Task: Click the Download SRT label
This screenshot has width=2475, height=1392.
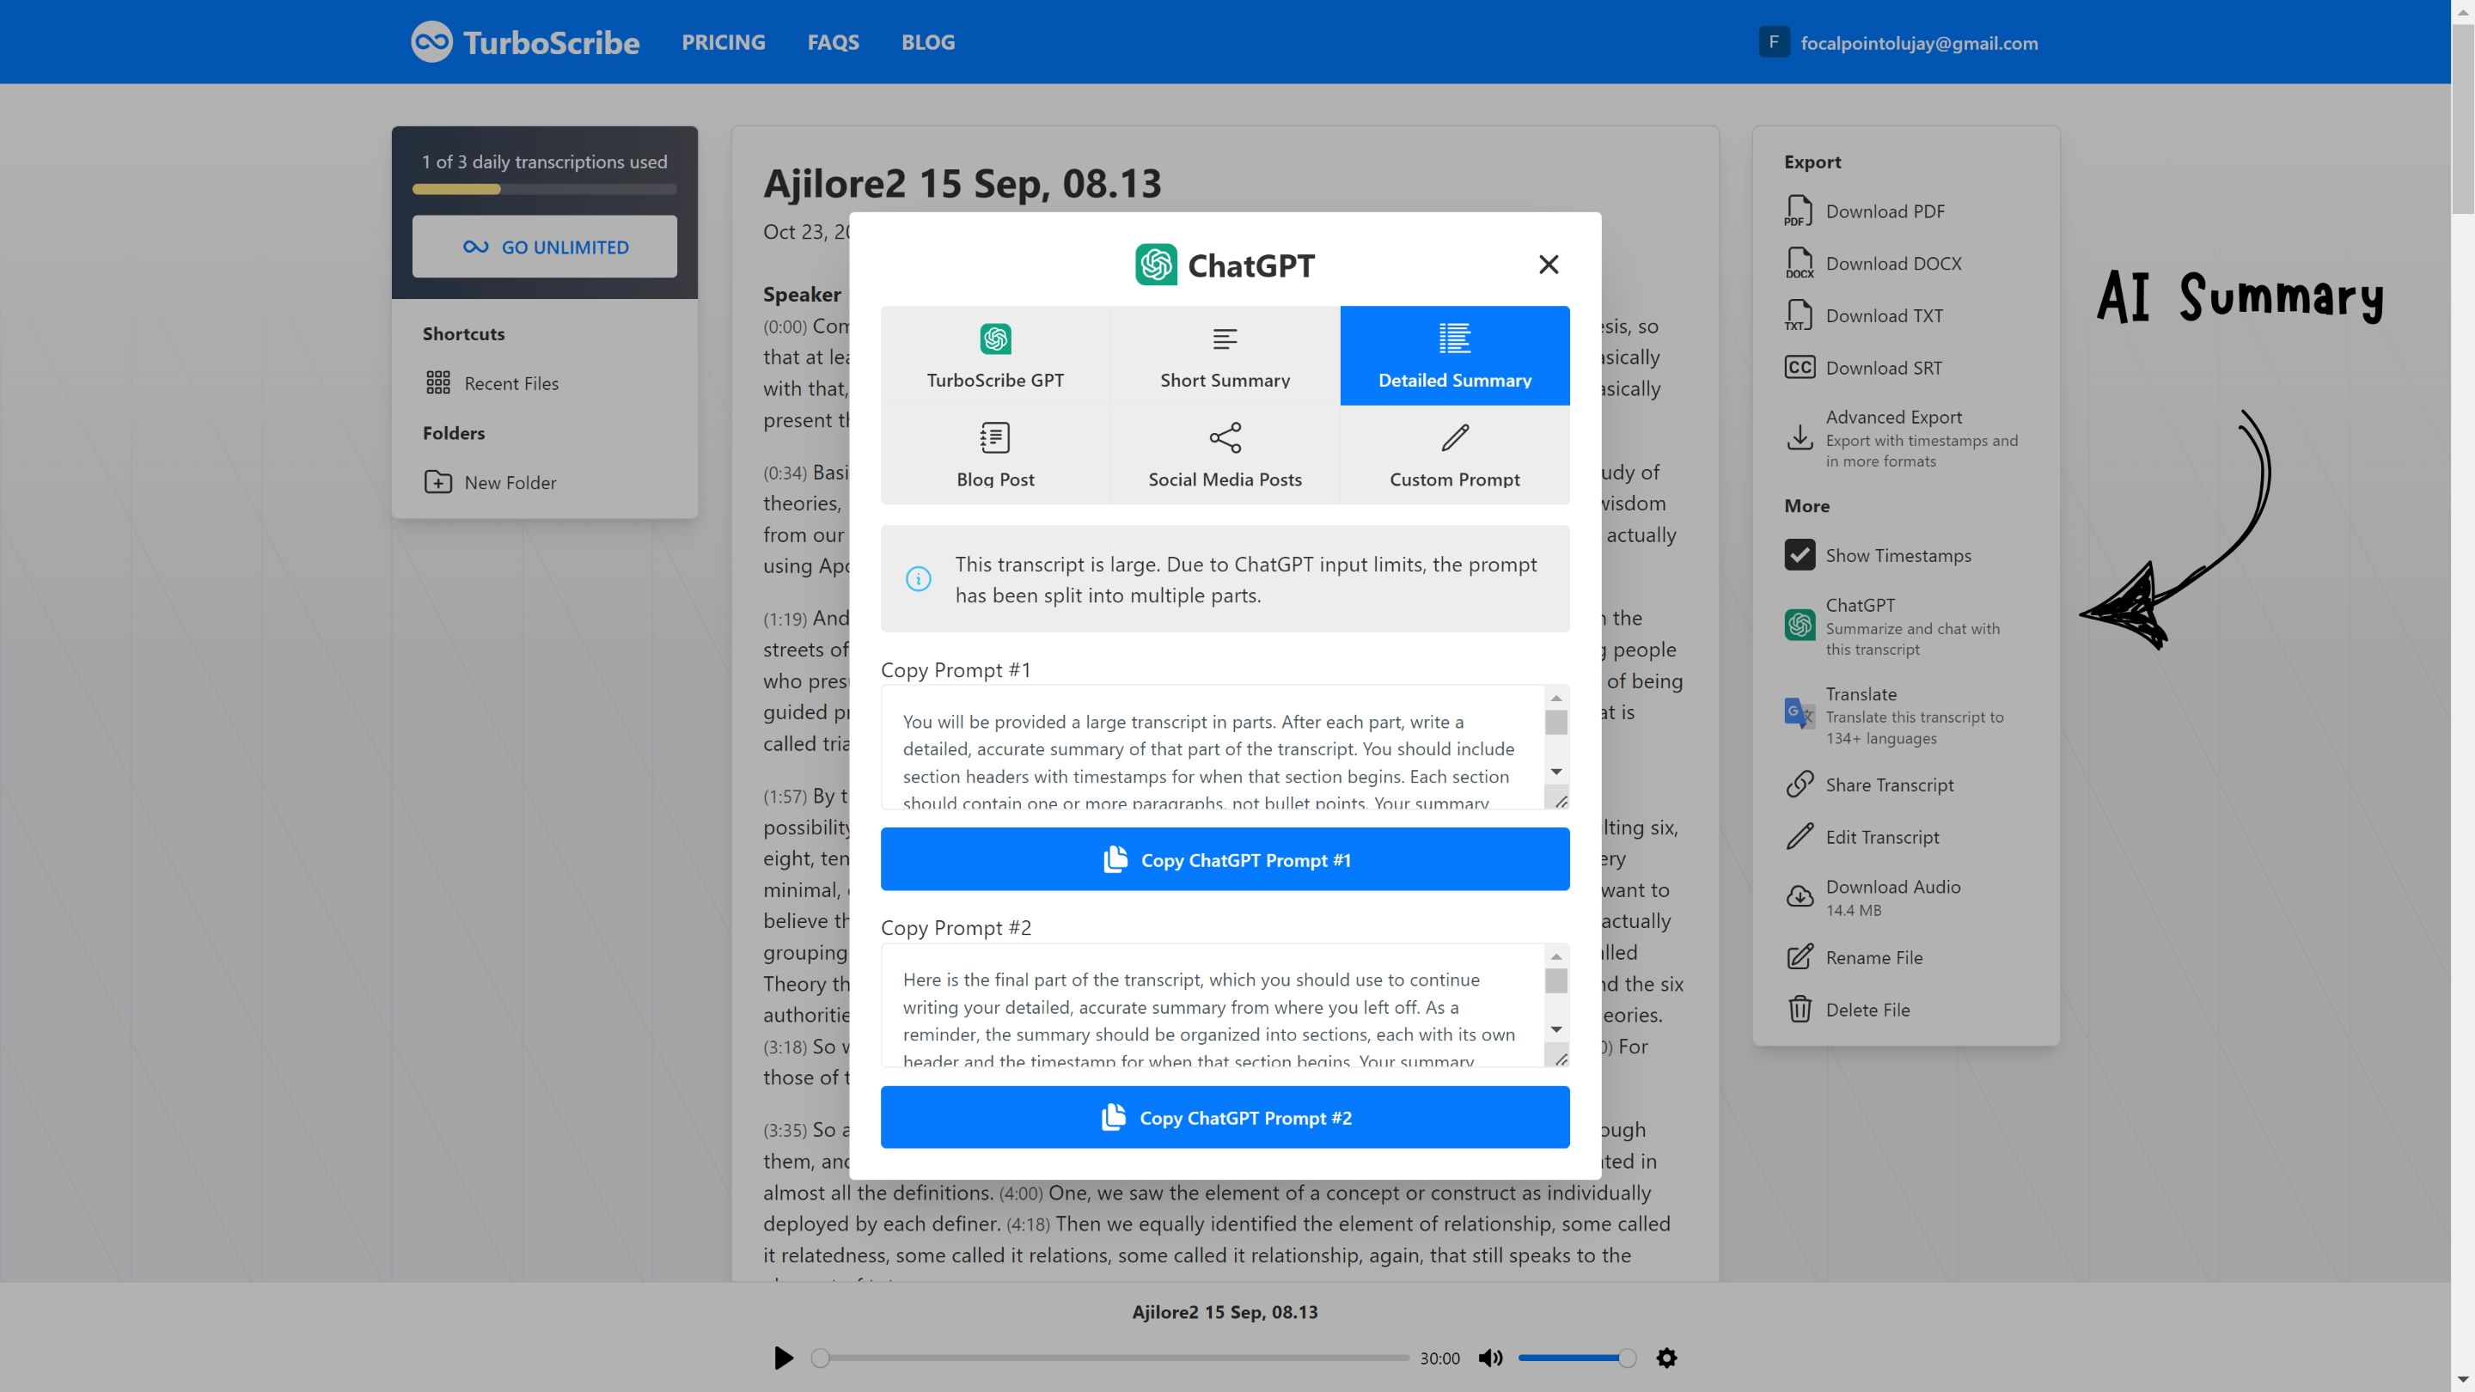Action: tap(1883, 367)
